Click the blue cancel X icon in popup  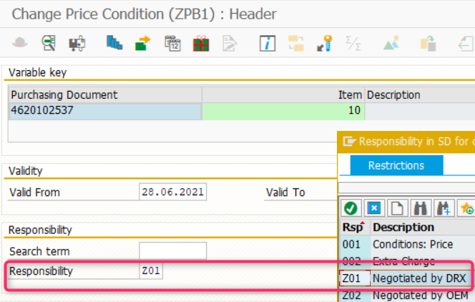tap(373, 208)
